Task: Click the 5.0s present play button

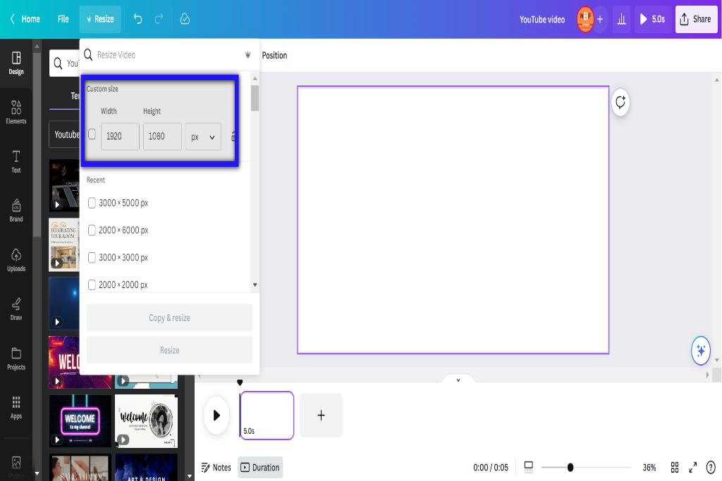Action: click(652, 19)
